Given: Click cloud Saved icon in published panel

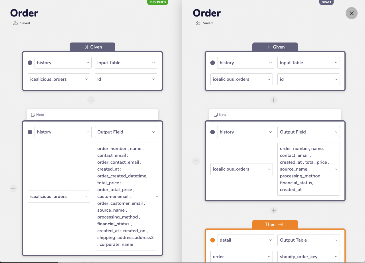Looking at the screenshot, I should [x=15, y=23].
